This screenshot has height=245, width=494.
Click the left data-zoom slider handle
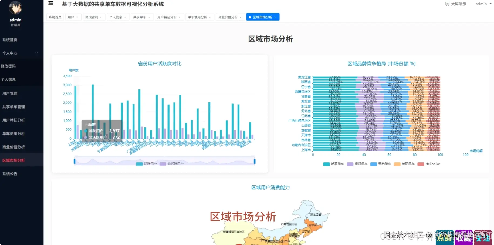pos(75,161)
